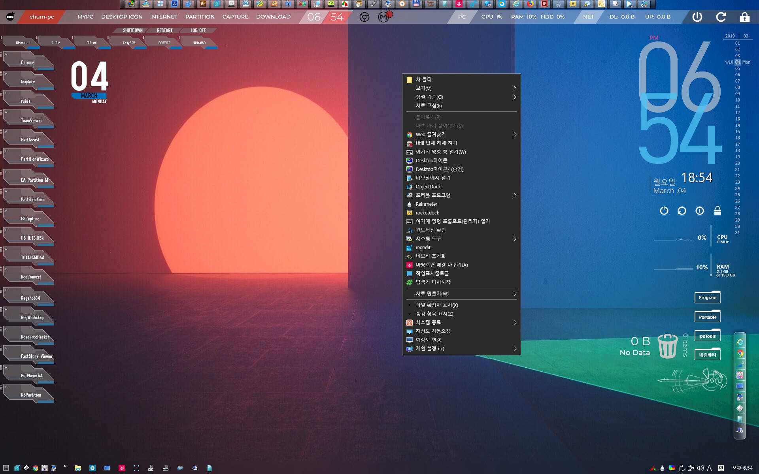The width and height of the screenshot is (759, 474).
Task: Open RegWorkShop from sidebar
Action: click(x=30, y=317)
